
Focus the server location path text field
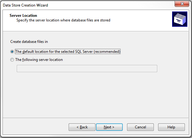tap(87, 69)
